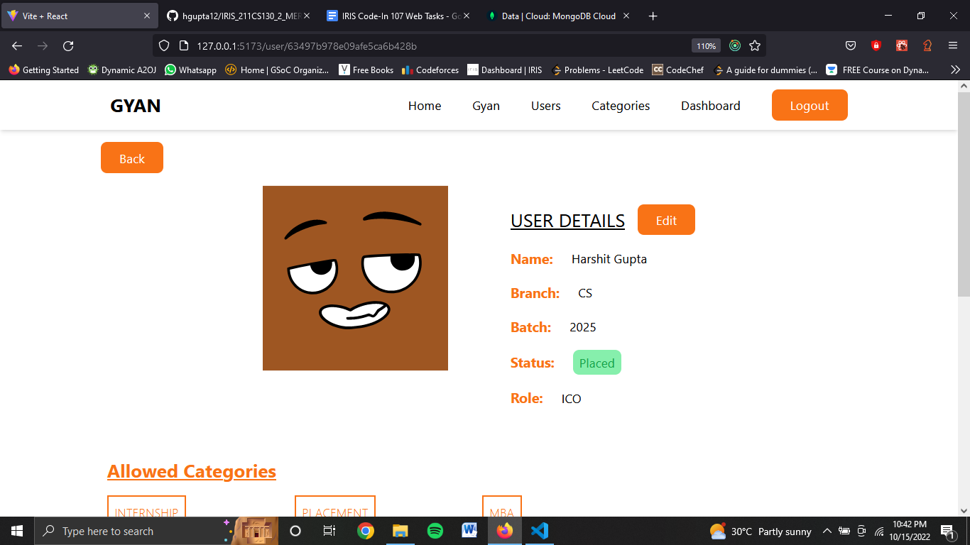Image resolution: width=970 pixels, height=545 pixels.
Task: Open the FREE Course on Dyna... bookmark
Action: click(878, 70)
